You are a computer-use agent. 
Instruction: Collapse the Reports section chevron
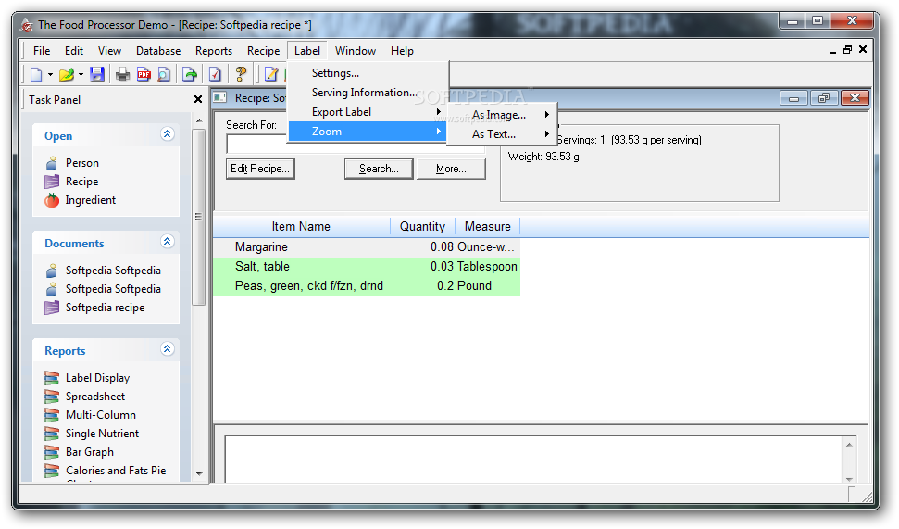point(167,349)
